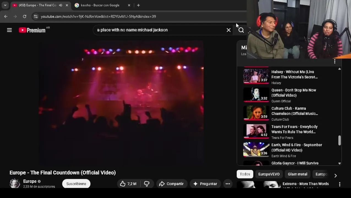Screen dimensions: 351x198
Task: Play Earth, Wind & Fire September thumbnail
Action: coord(256,149)
